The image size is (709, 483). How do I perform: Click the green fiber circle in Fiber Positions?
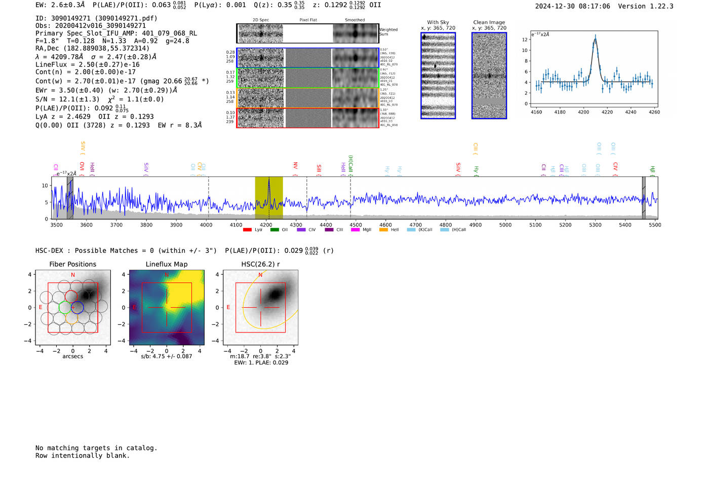point(65,307)
